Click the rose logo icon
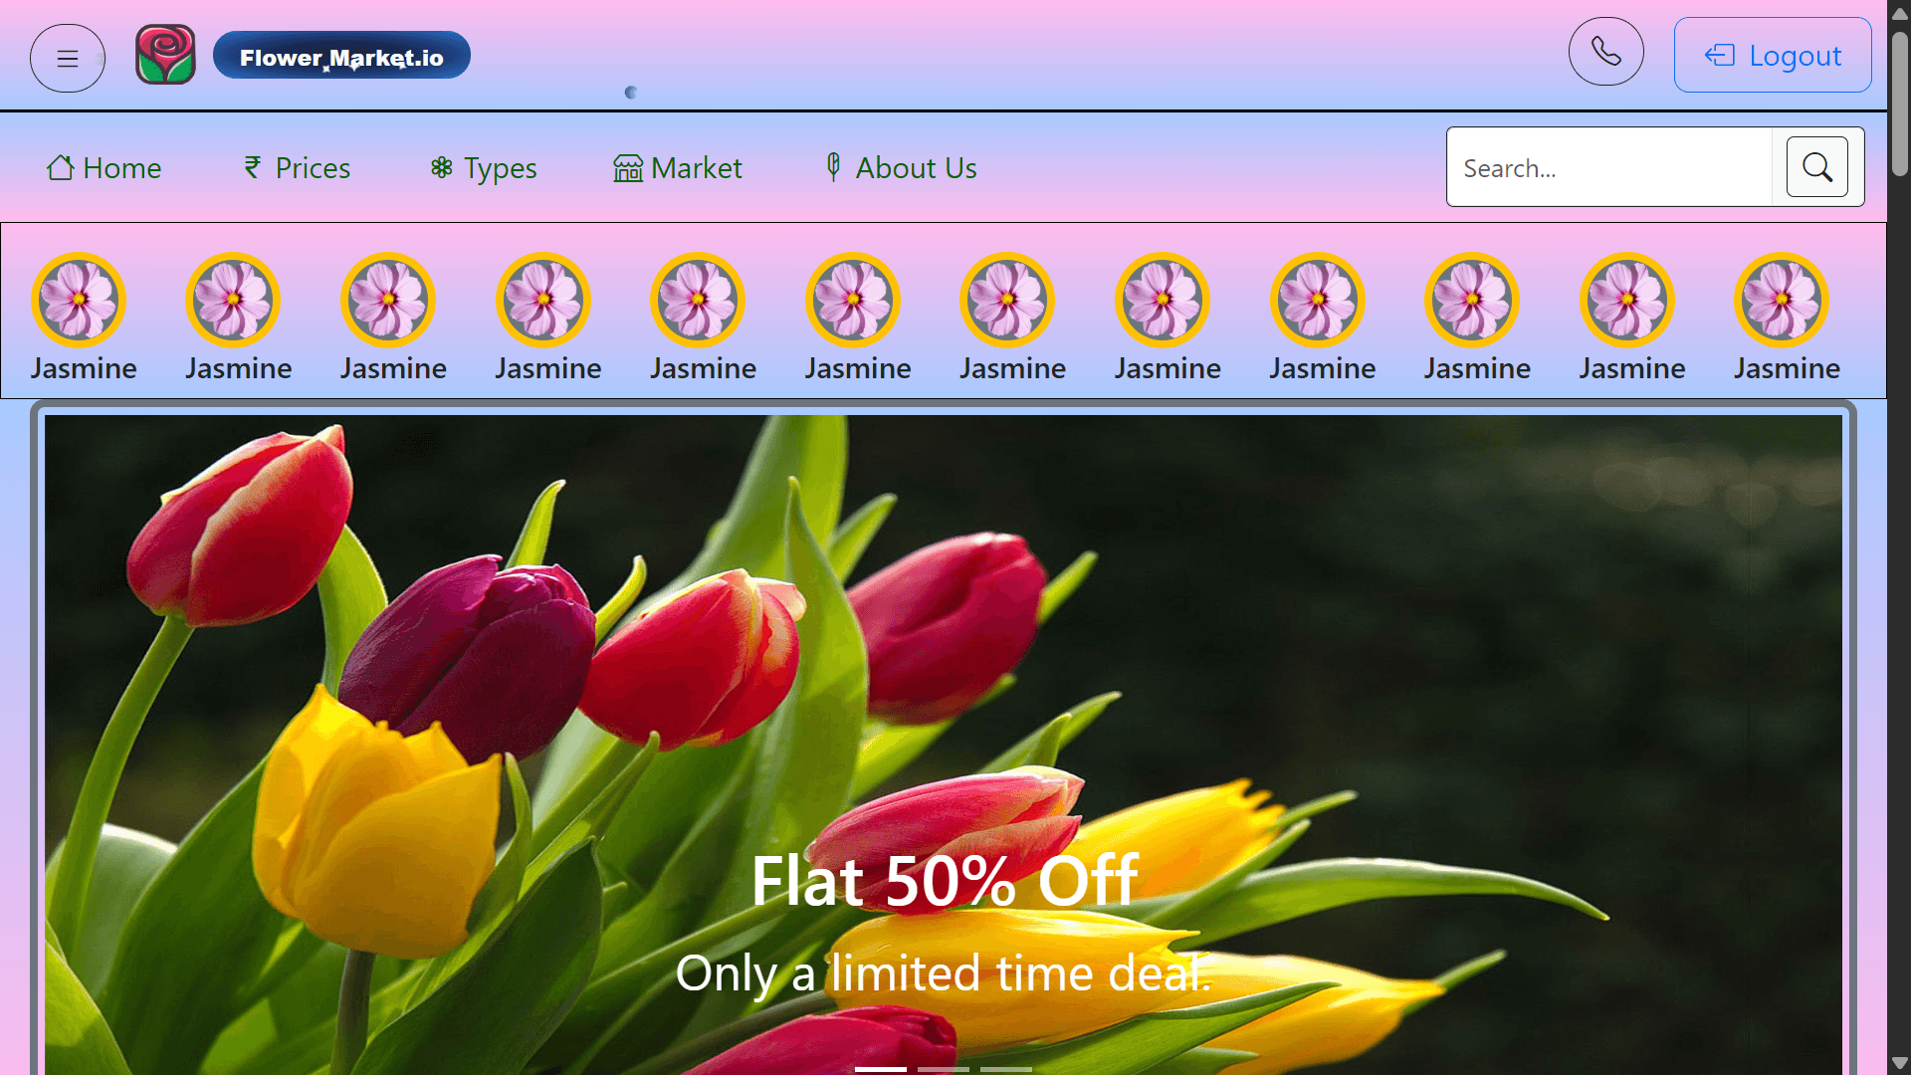The image size is (1911, 1075). [x=165, y=55]
